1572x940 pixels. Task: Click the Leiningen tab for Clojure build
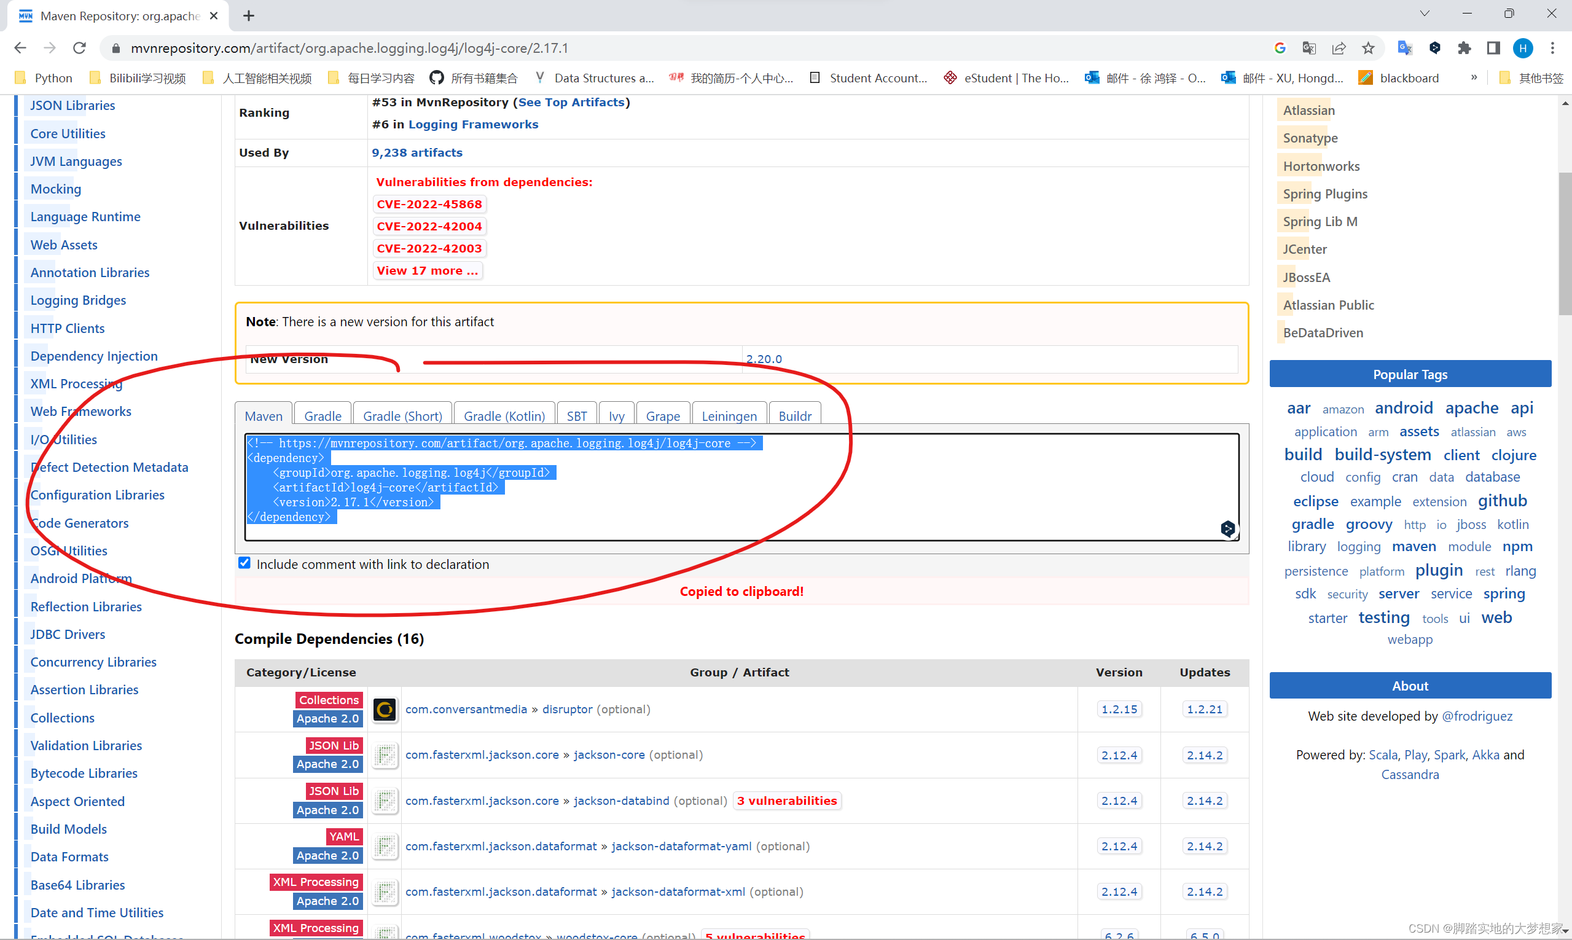click(x=729, y=415)
